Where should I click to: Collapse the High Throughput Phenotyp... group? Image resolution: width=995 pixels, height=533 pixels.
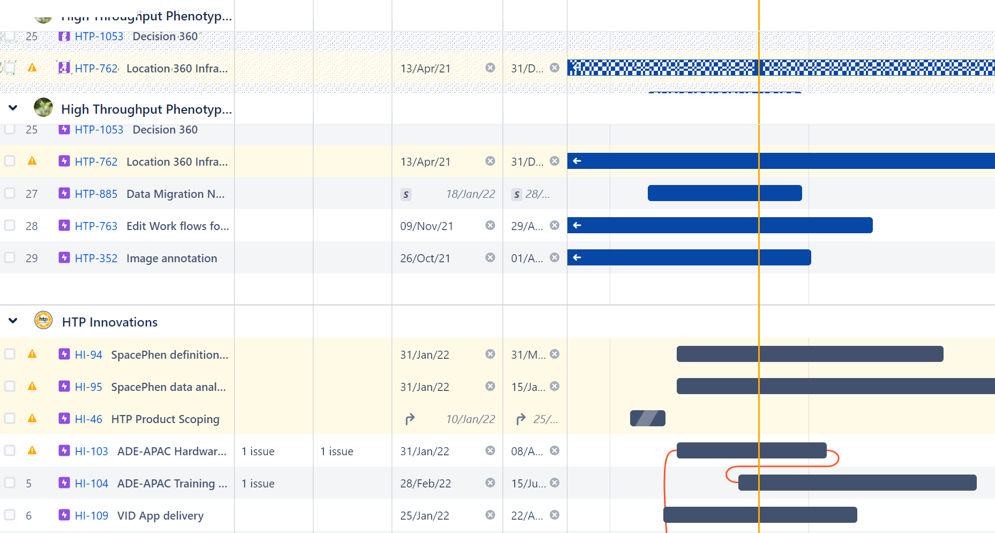click(13, 108)
